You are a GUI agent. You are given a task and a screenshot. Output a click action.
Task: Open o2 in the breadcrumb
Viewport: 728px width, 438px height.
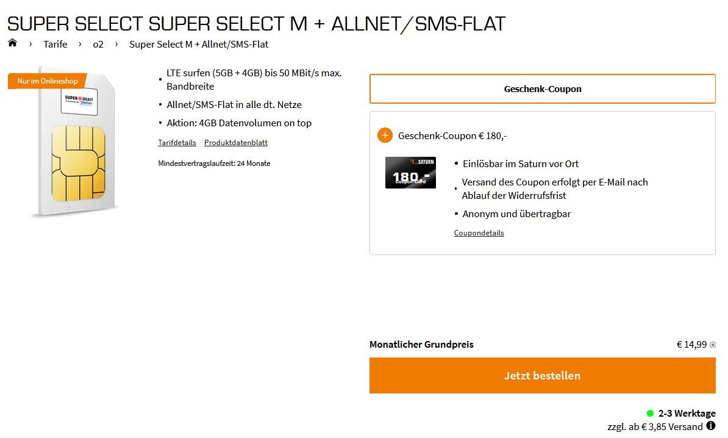coord(98,44)
